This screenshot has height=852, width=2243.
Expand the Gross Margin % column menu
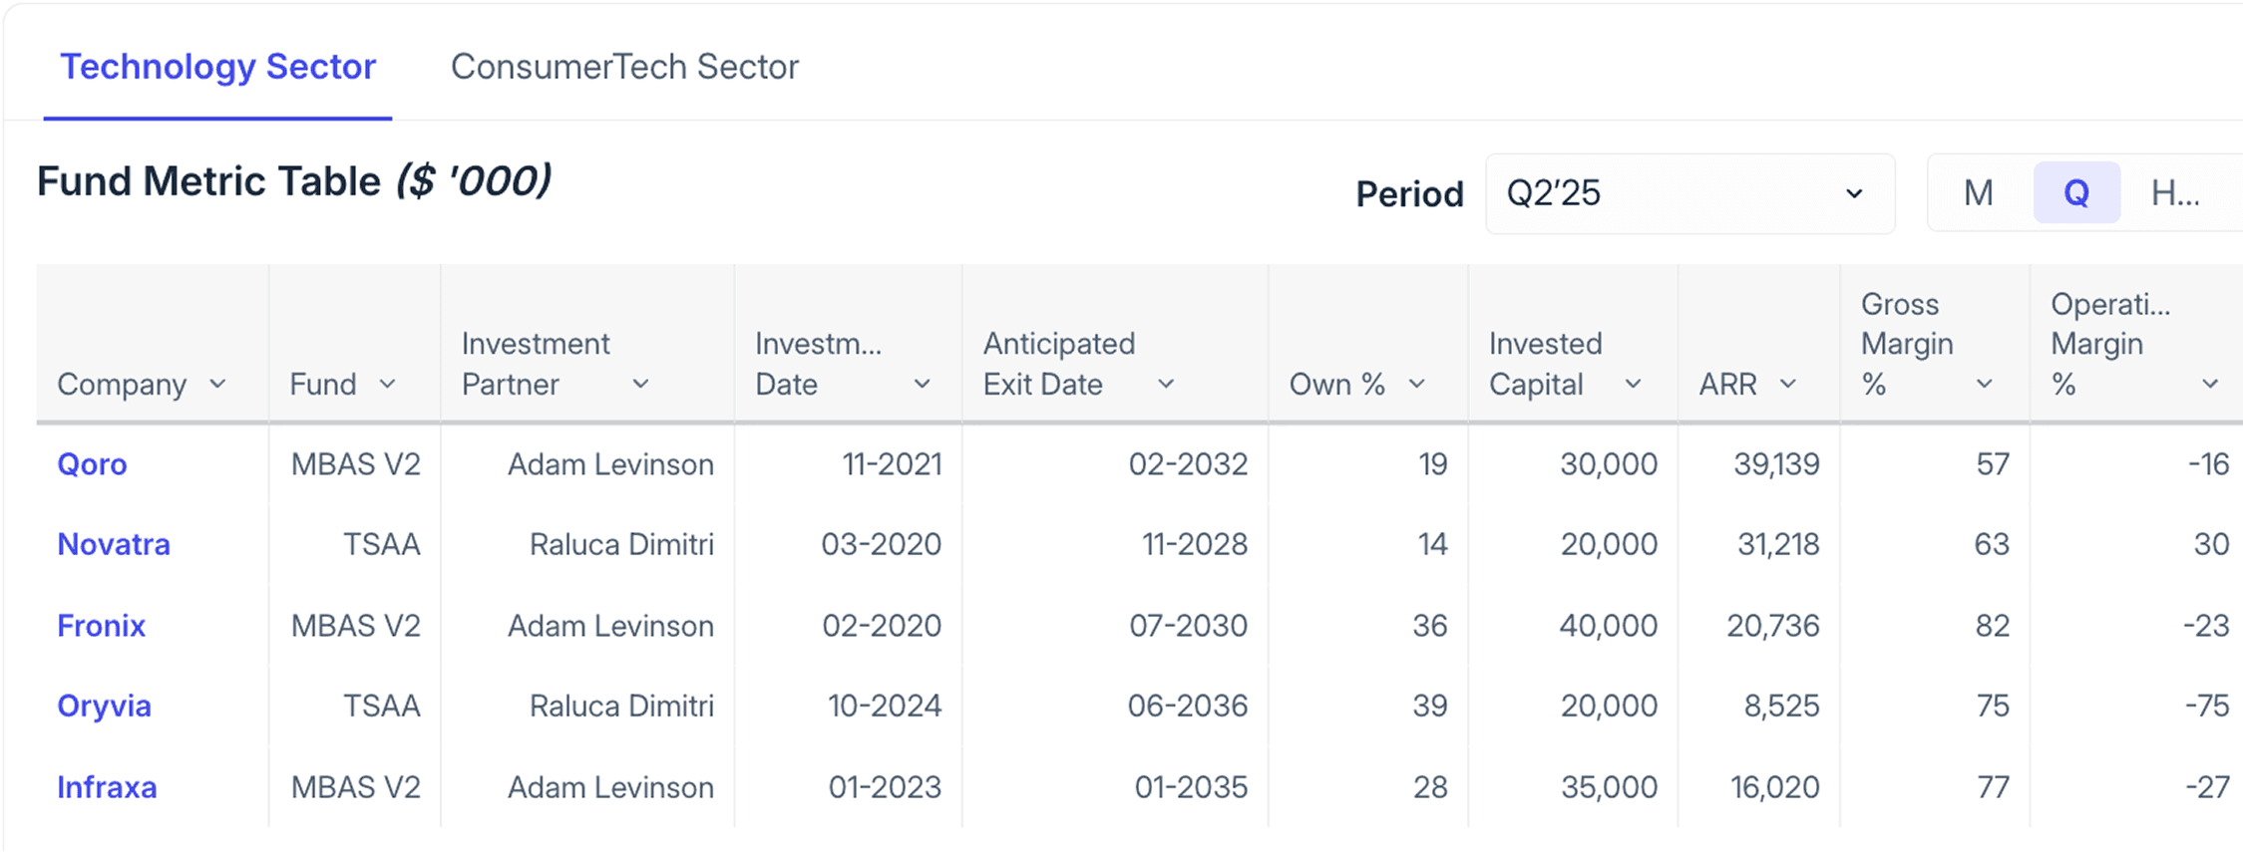coord(1984,384)
